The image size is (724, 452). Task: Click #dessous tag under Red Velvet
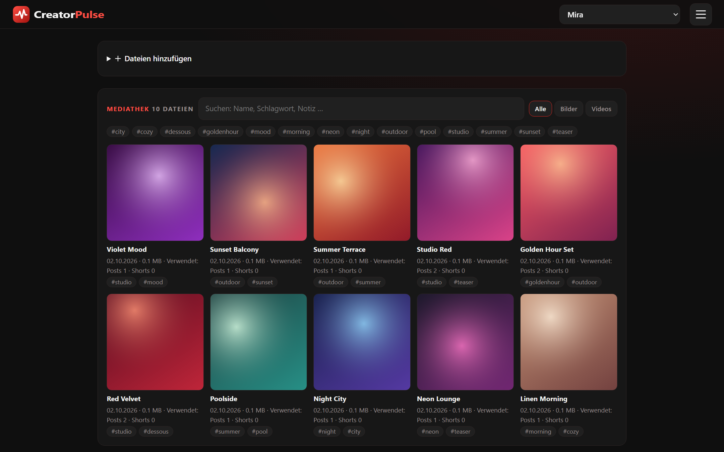[x=156, y=432]
